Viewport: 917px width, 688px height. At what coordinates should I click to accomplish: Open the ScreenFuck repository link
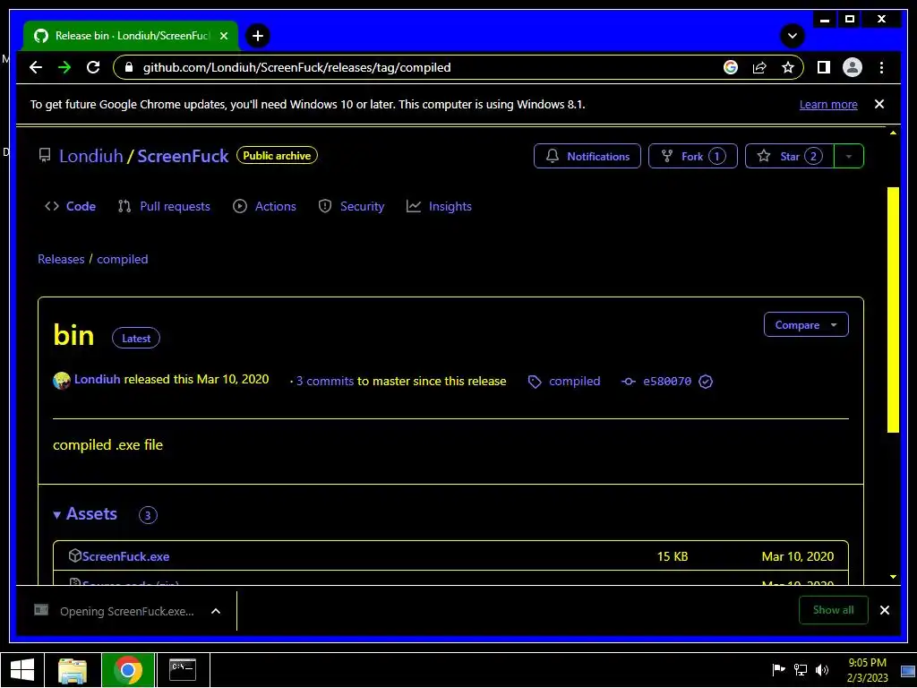[x=183, y=156]
